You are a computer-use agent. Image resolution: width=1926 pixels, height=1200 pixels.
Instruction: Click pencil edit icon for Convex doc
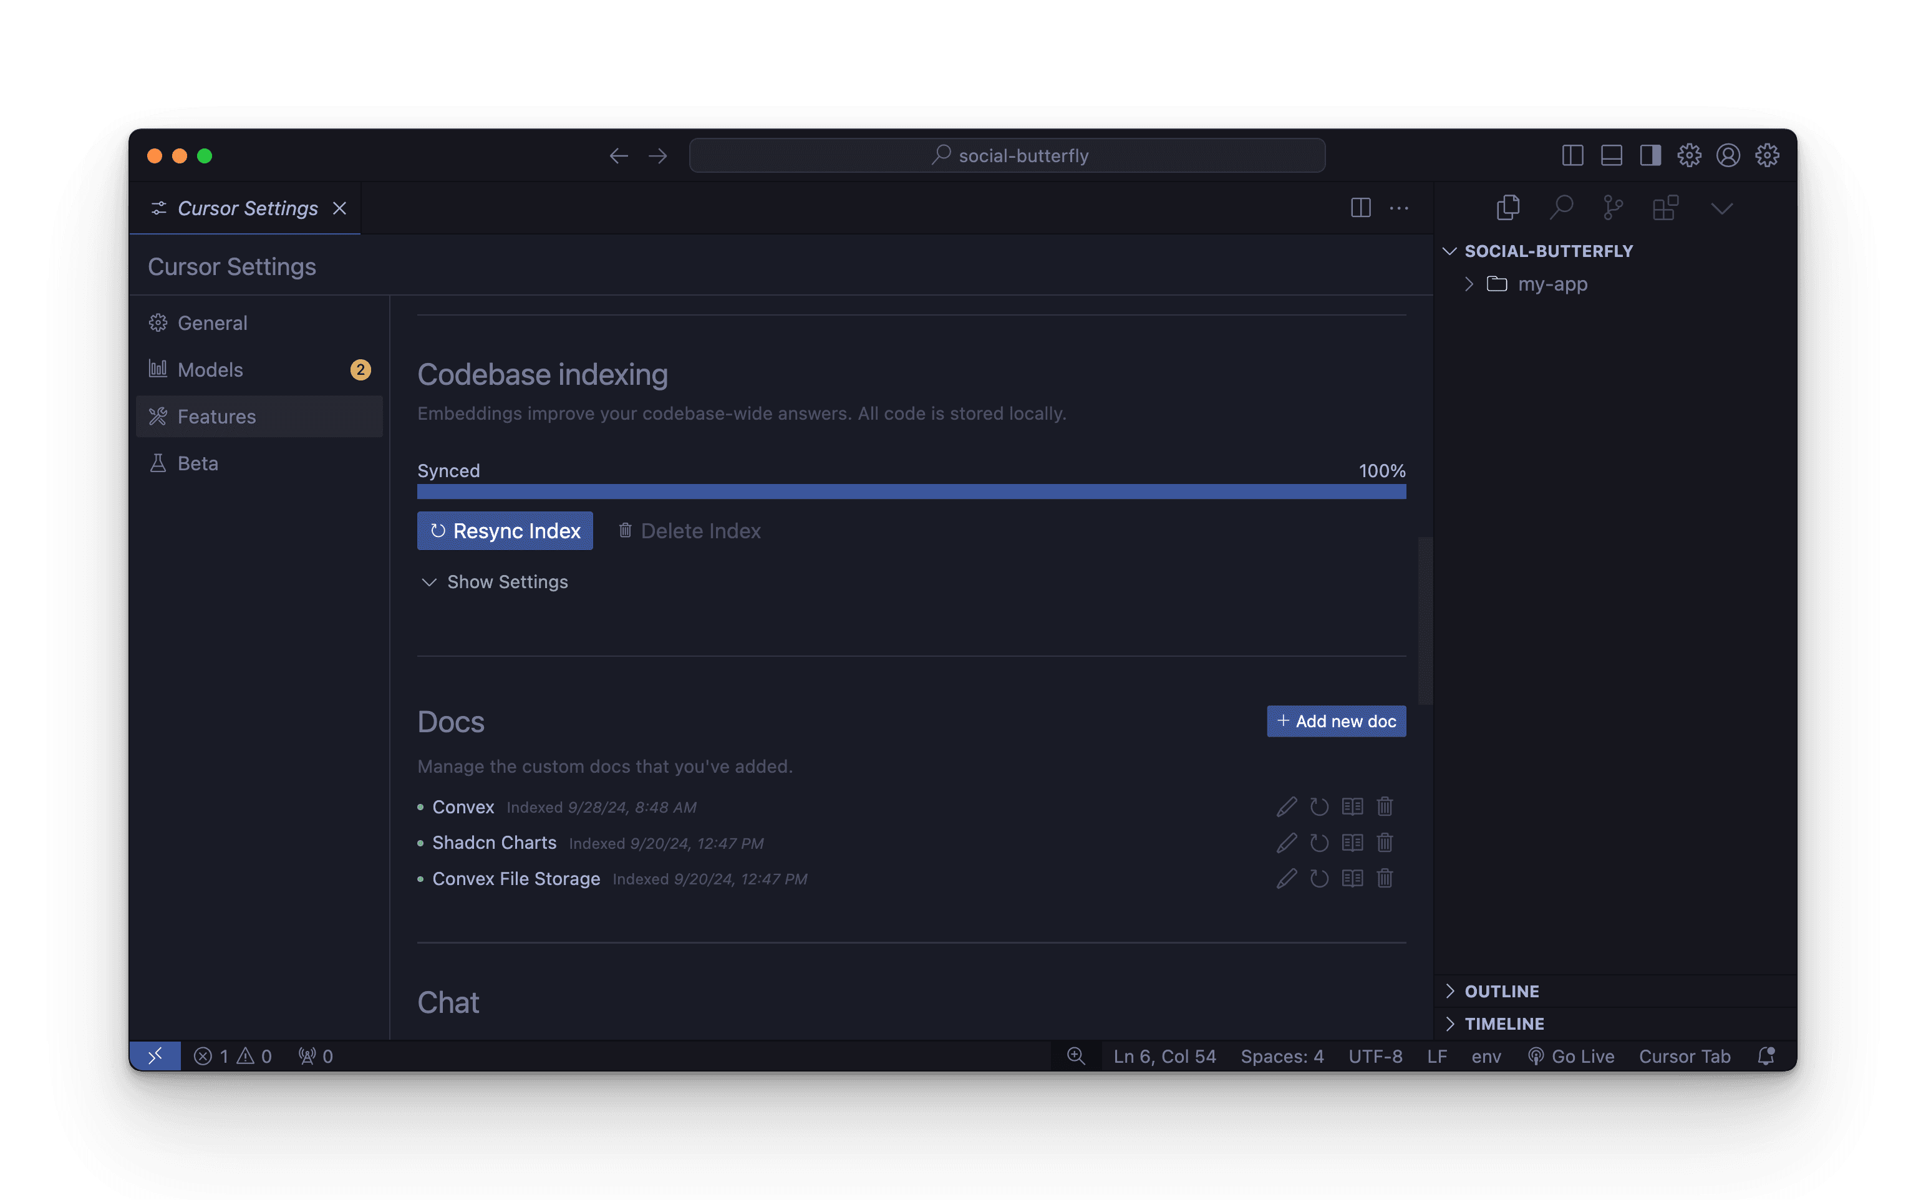[x=1286, y=807]
